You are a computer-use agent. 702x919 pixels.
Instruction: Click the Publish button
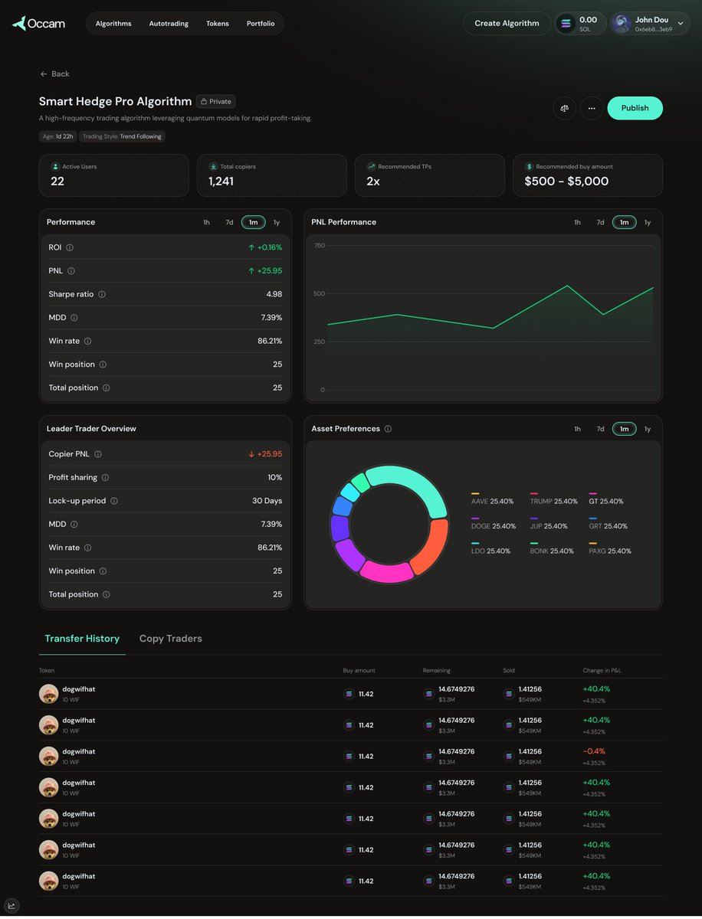tap(635, 108)
